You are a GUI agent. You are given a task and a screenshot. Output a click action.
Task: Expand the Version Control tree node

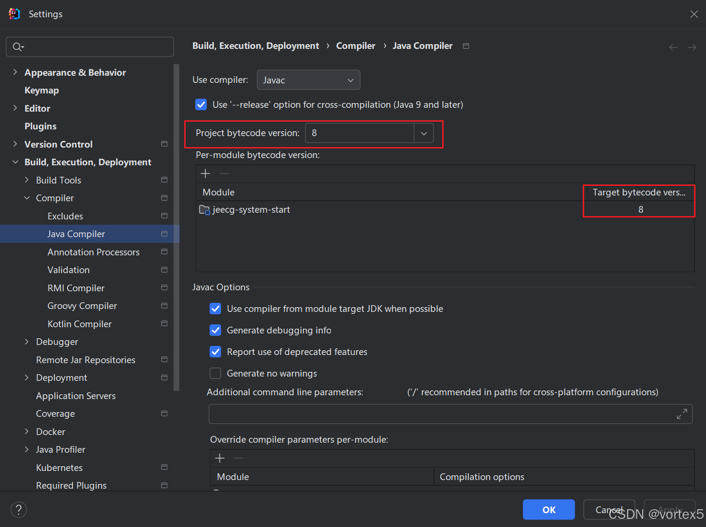15,144
